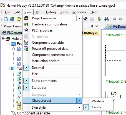Choose Component use table menu entry

click(x=52, y=43)
